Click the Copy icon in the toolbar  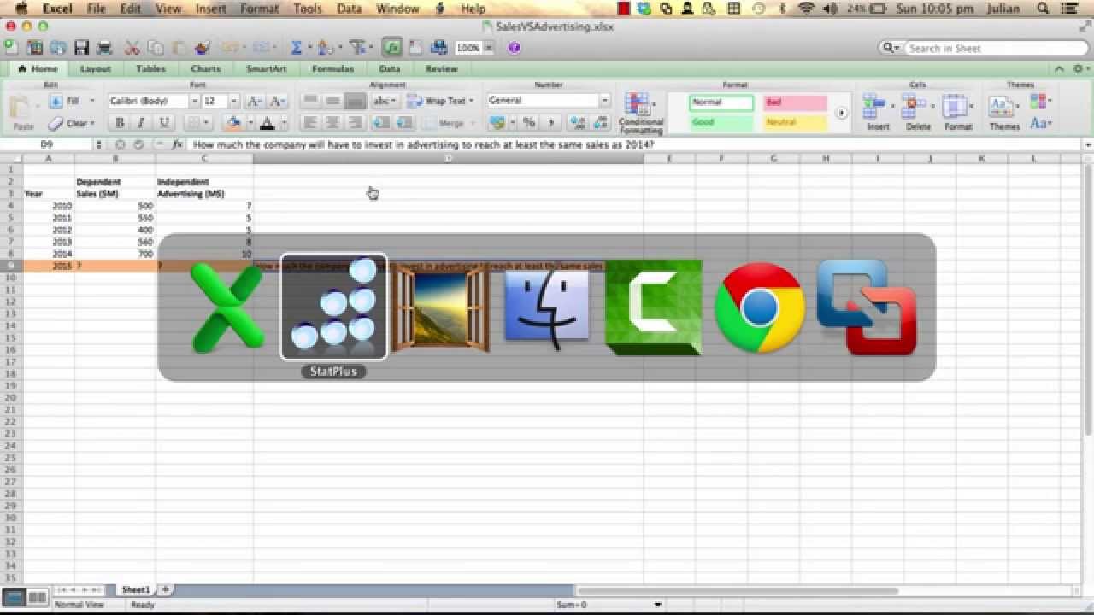[x=156, y=48]
